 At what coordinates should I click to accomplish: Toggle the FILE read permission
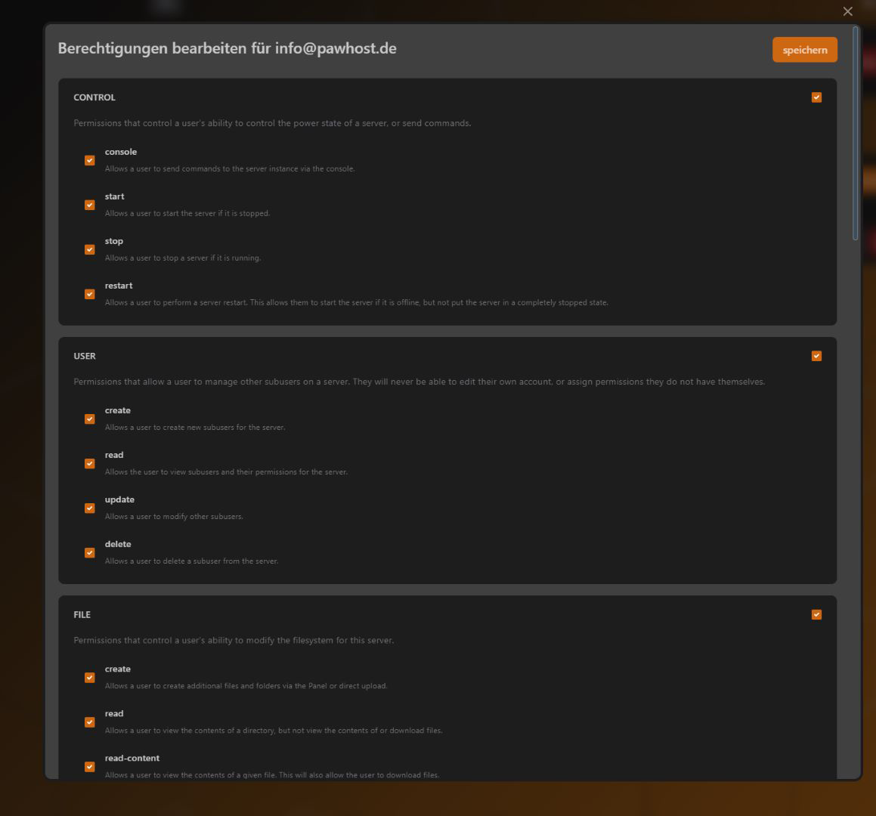pos(90,722)
